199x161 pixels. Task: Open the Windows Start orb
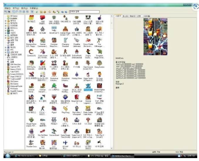[x=8, y=156]
